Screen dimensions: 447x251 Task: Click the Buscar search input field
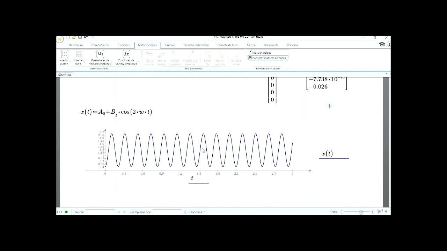tap(100, 212)
